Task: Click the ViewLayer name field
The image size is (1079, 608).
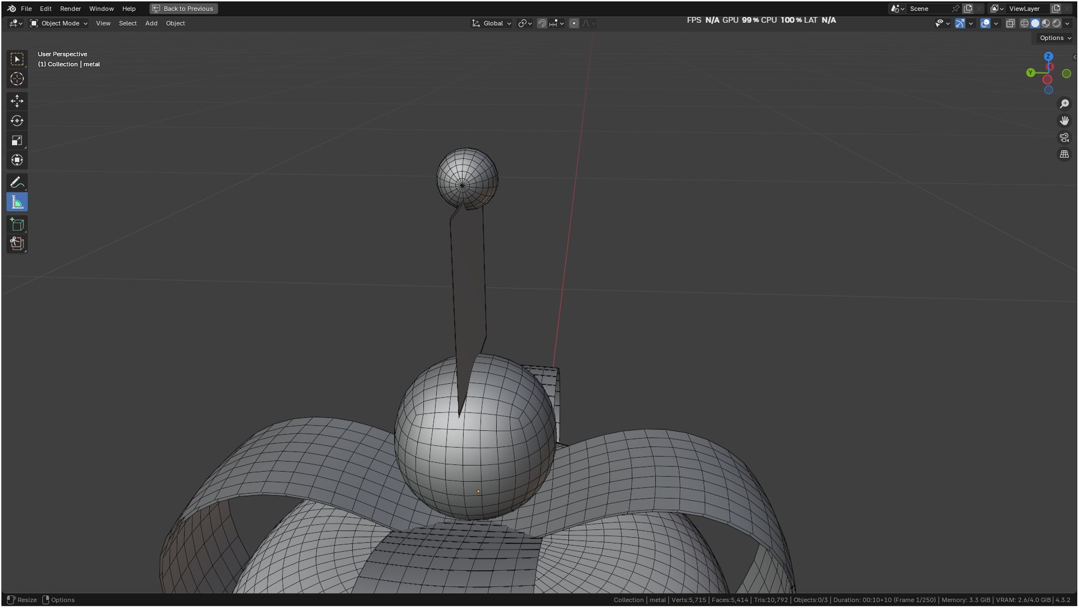Action: (x=1028, y=8)
